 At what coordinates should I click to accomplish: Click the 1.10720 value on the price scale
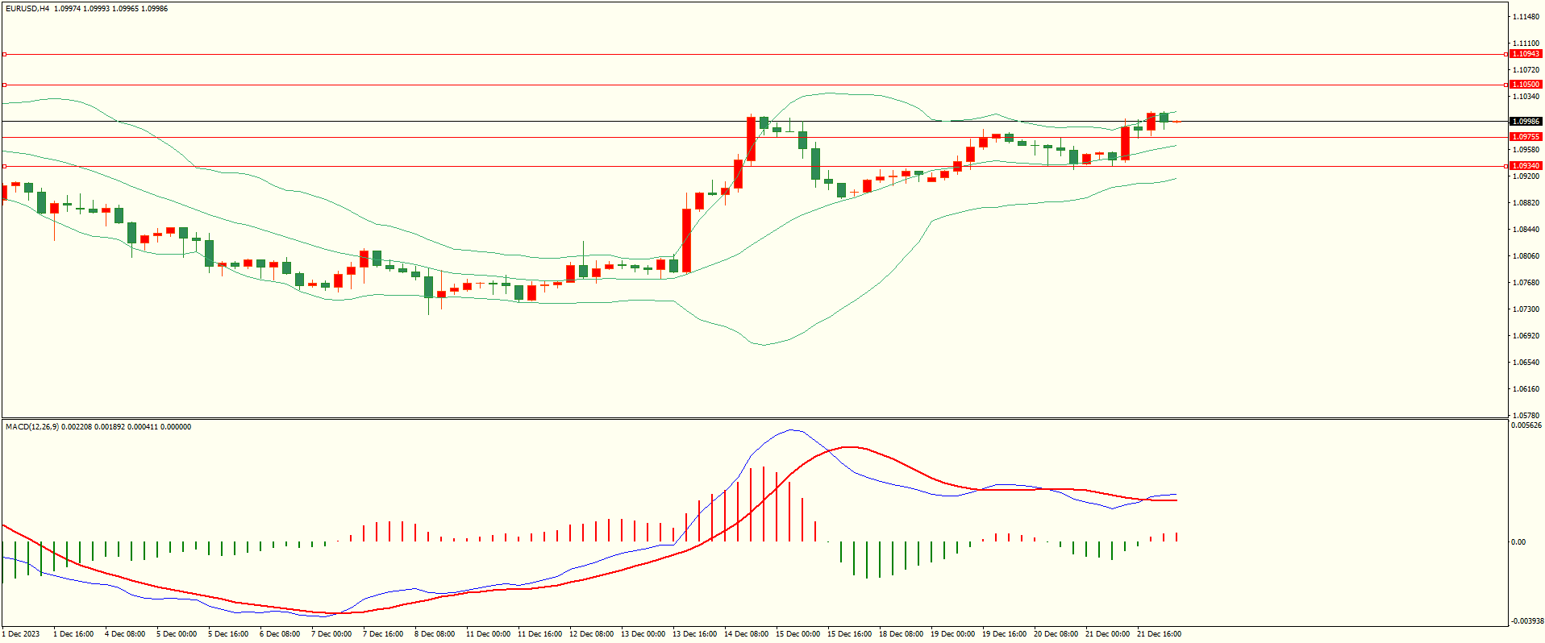coord(1526,70)
